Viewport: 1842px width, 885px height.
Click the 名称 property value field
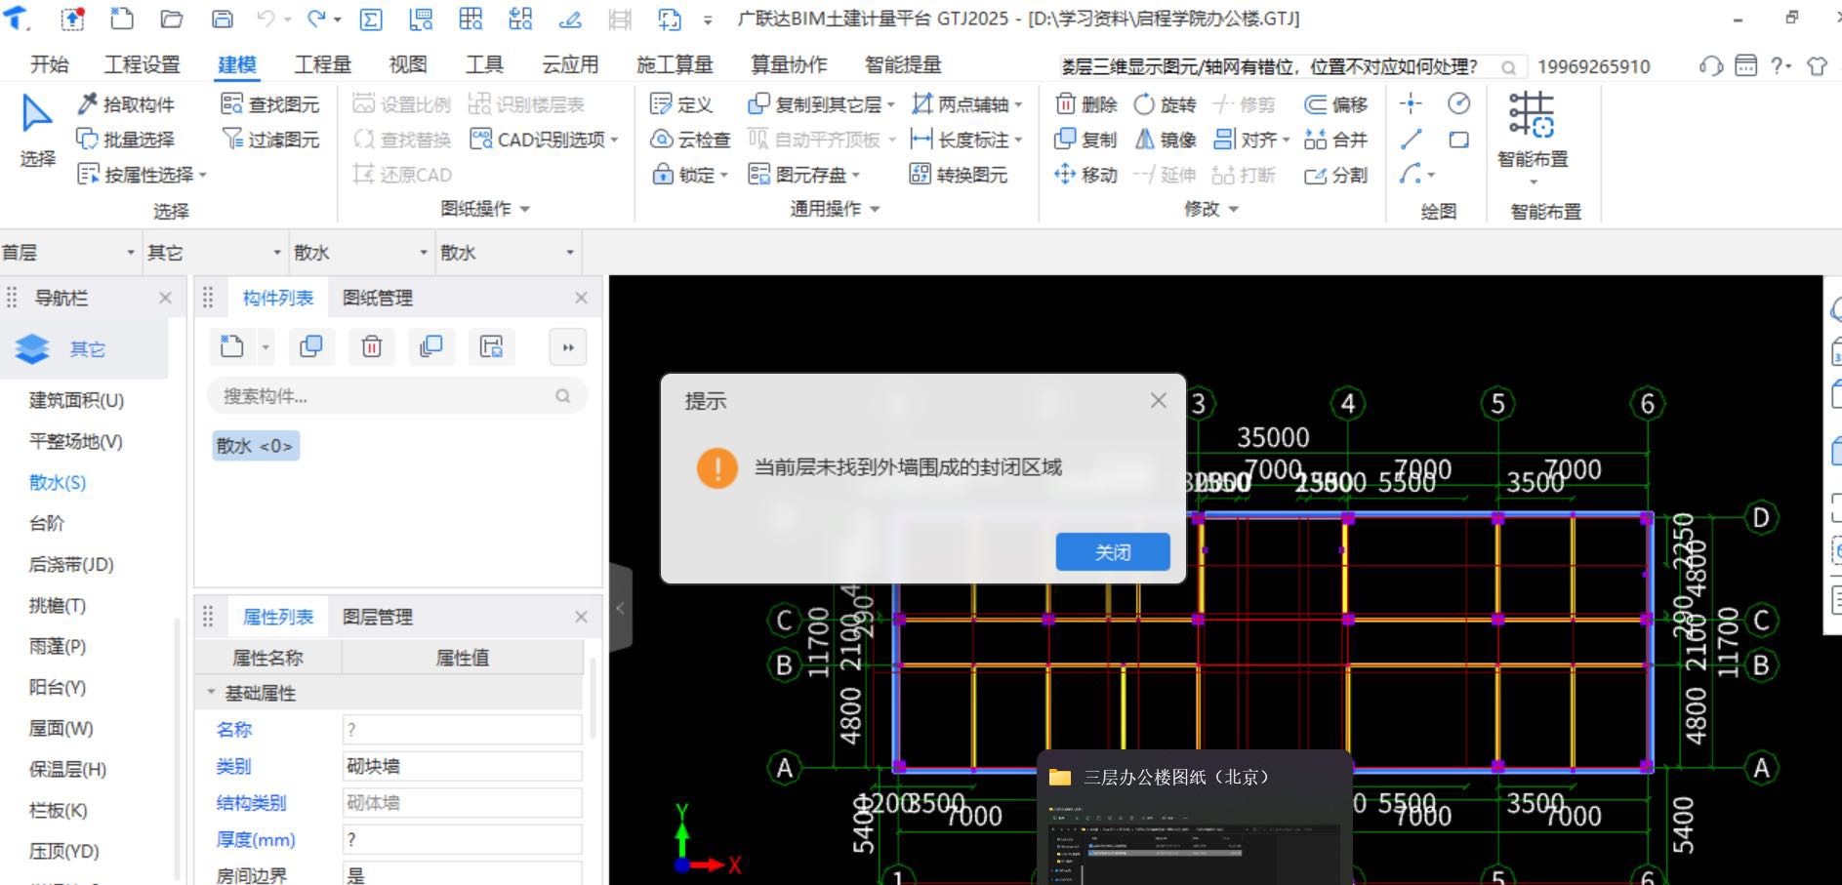pyautogui.click(x=463, y=729)
